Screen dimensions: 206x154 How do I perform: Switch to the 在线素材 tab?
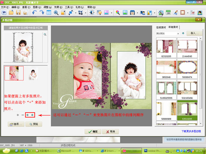coord(161,27)
